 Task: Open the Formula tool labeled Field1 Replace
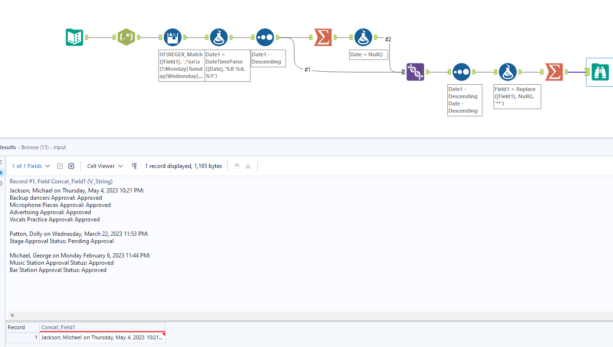508,72
